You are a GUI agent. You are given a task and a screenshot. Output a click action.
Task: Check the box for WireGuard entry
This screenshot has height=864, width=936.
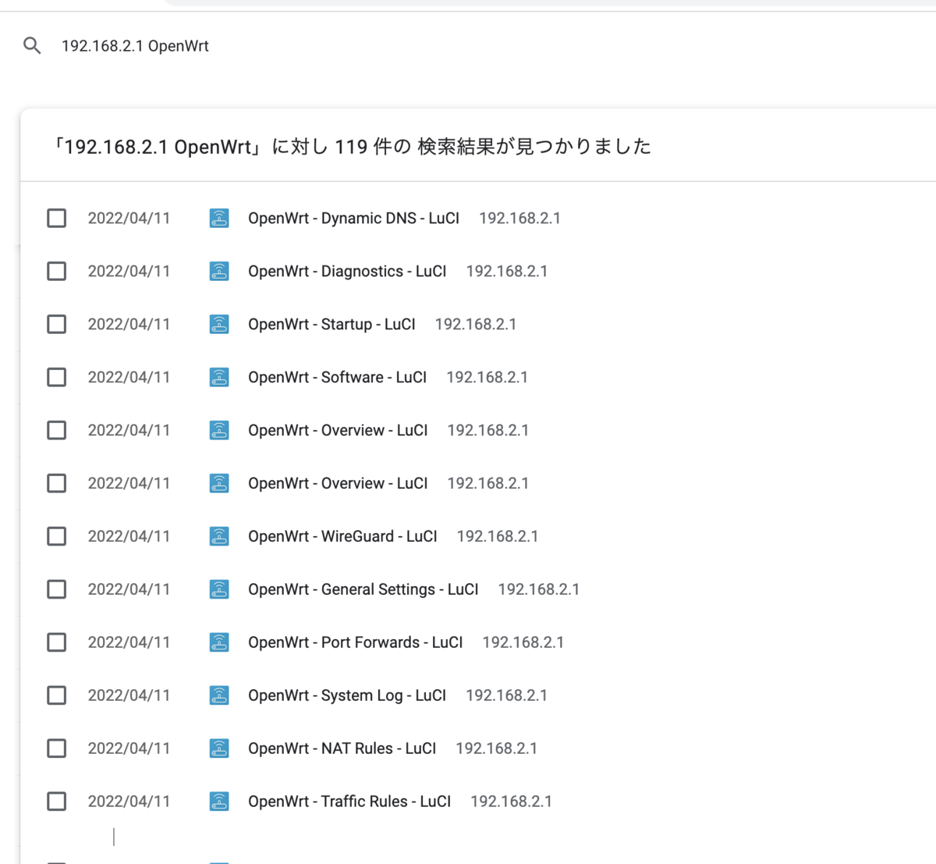[57, 537]
